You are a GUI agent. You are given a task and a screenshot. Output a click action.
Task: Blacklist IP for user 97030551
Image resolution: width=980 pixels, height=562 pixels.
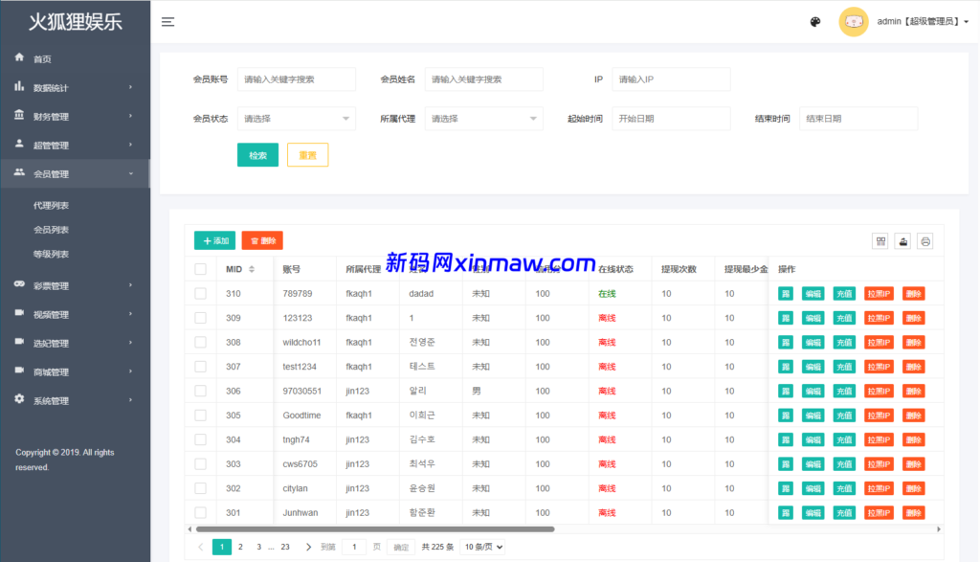pyautogui.click(x=879, y=392)
